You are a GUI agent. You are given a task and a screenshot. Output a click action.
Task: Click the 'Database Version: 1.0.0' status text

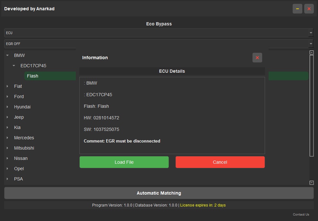(156, 205)
